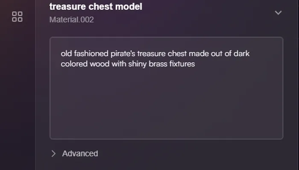Screen dimensions: 299x170
Task: Click the word "old" in the prompt
Action: point(66,54)
